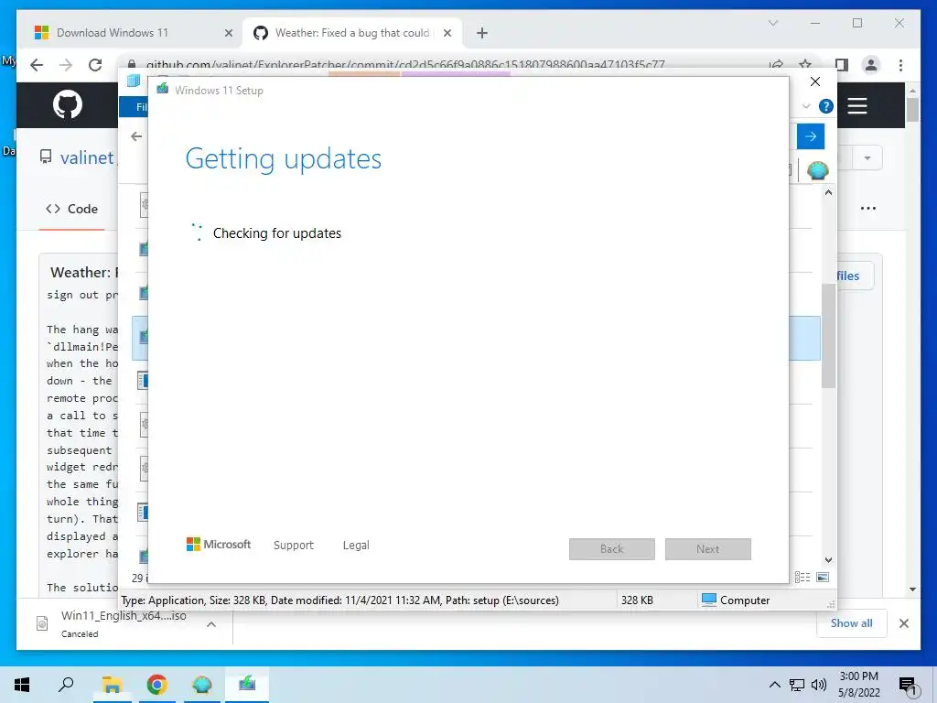Screen dimensions: 937x703
Task: Switch Explorer to details view icon
Action: 802,577
